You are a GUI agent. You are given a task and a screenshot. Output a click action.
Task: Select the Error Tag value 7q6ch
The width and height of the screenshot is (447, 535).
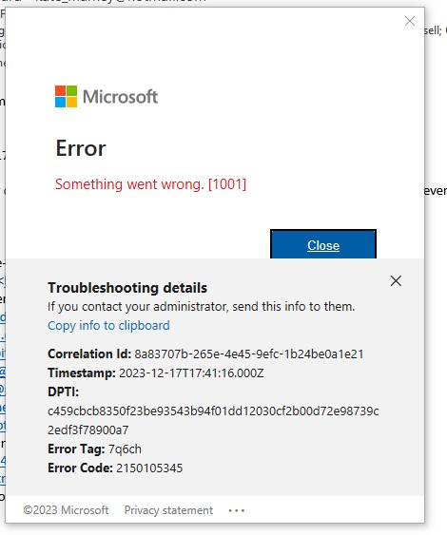125,449
